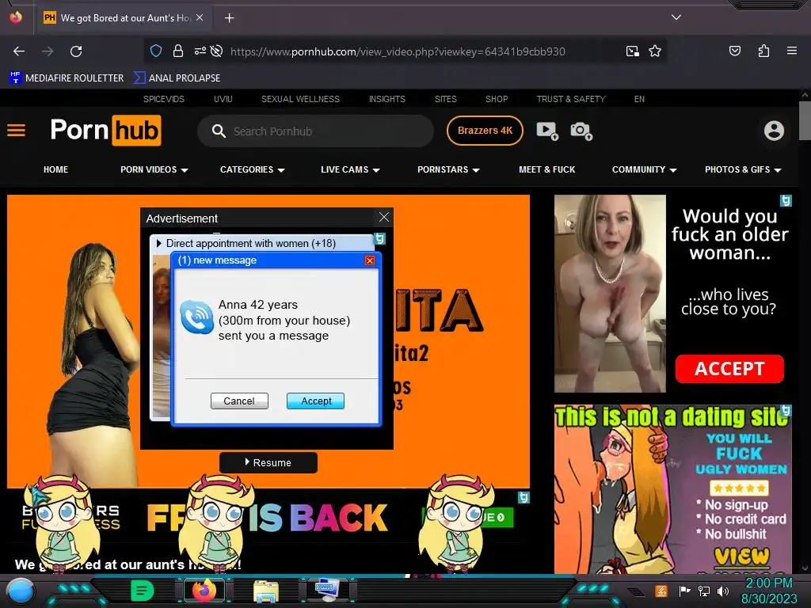
Task: Open the user account avatar menu
Action: coord(774,131)
